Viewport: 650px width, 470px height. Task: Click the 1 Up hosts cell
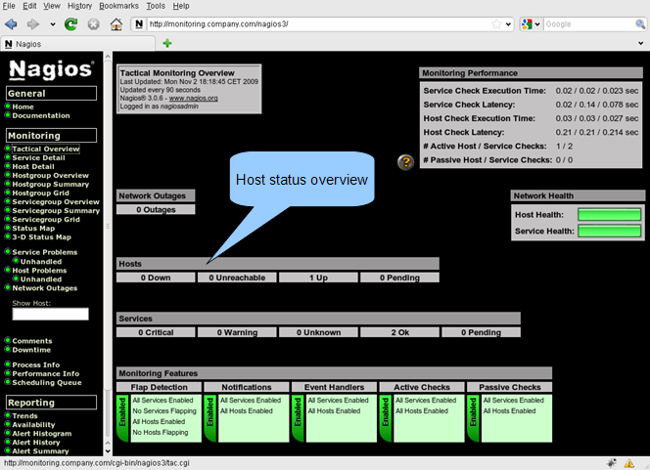tap(318, 278)
